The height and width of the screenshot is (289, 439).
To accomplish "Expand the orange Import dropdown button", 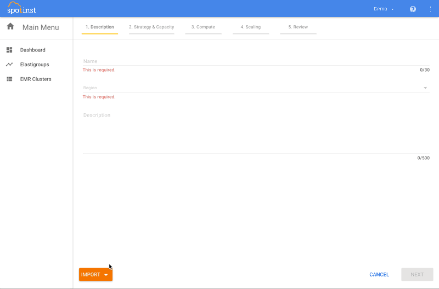I will pos(95,274).
